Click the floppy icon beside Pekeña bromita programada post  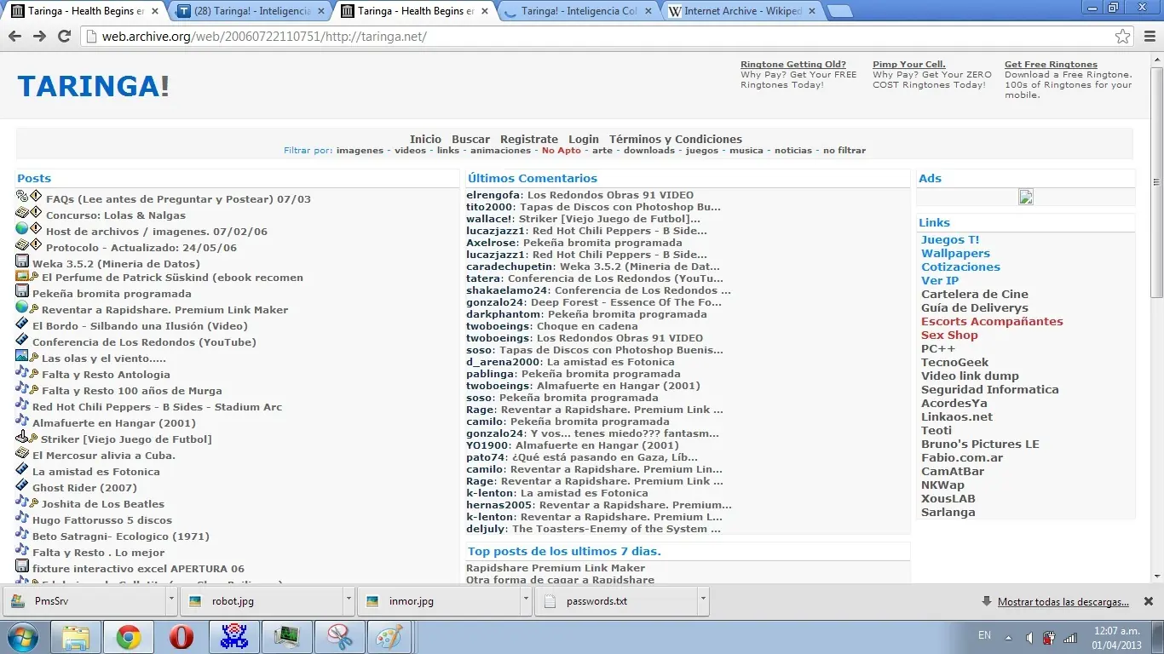(22, 291)
